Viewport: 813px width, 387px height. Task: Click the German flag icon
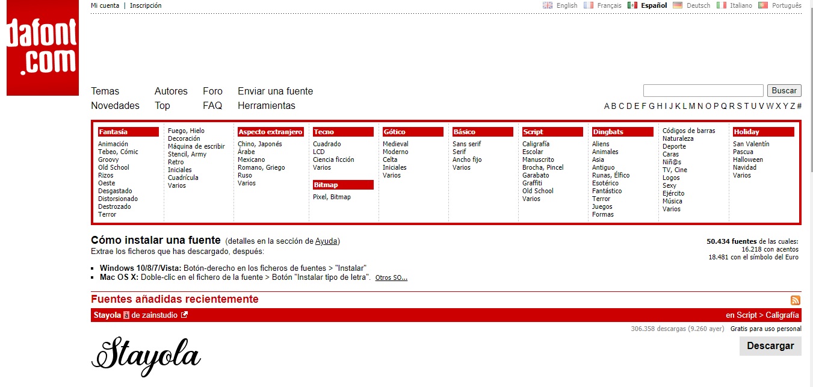pos(678,5)
